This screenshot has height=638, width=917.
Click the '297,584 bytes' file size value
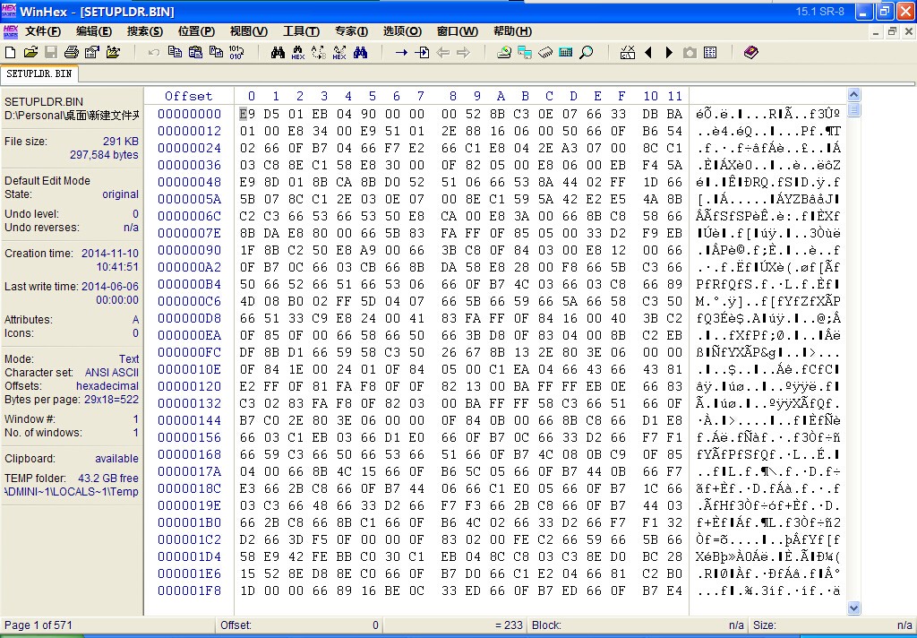coord(104,154)
